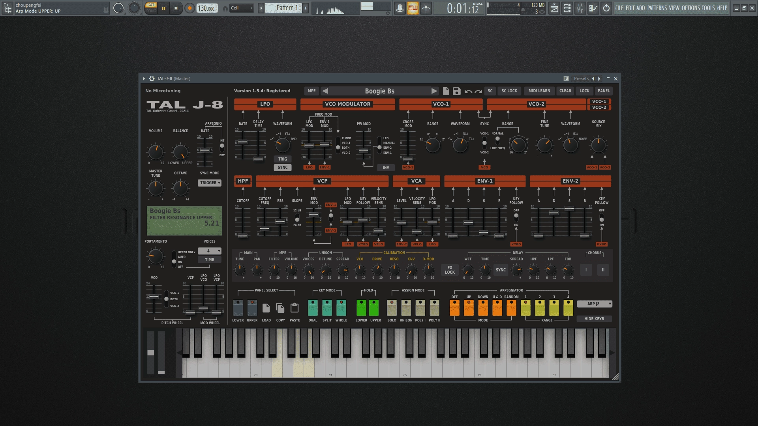The height and width of the screenshot is (426, 758).
Task: Open the Trigger sync mode dropdown
Action: point(209,183)
